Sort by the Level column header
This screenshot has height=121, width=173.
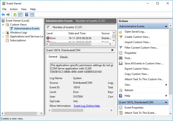coord(56,33)
